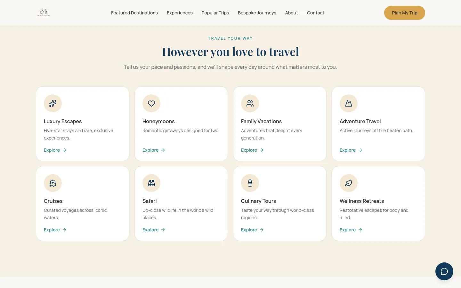This screenshot has height=288, width=461.
Task: Click 'Restorative escapes for body and mind.' text
Action: coord(374,214)
